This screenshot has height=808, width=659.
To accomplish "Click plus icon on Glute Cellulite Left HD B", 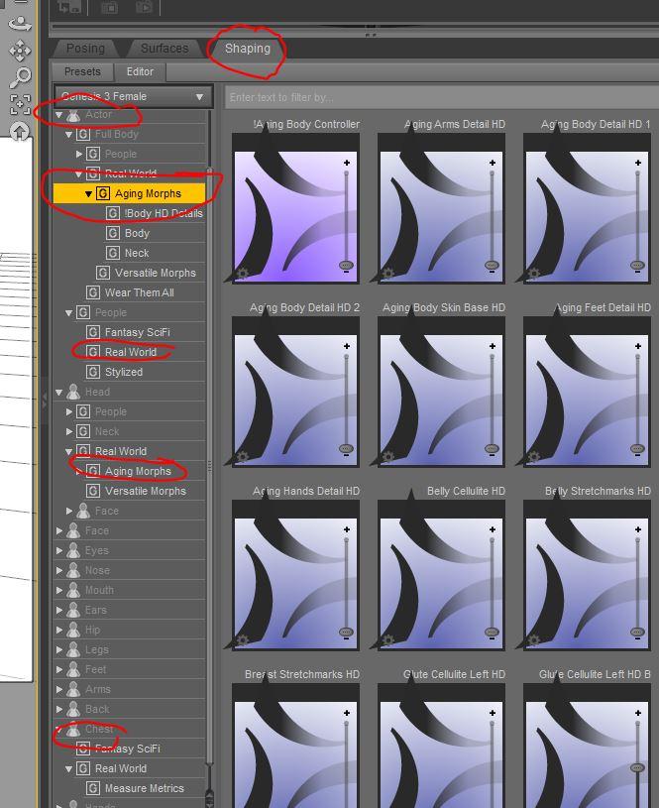I will click(x=638, y=713).
